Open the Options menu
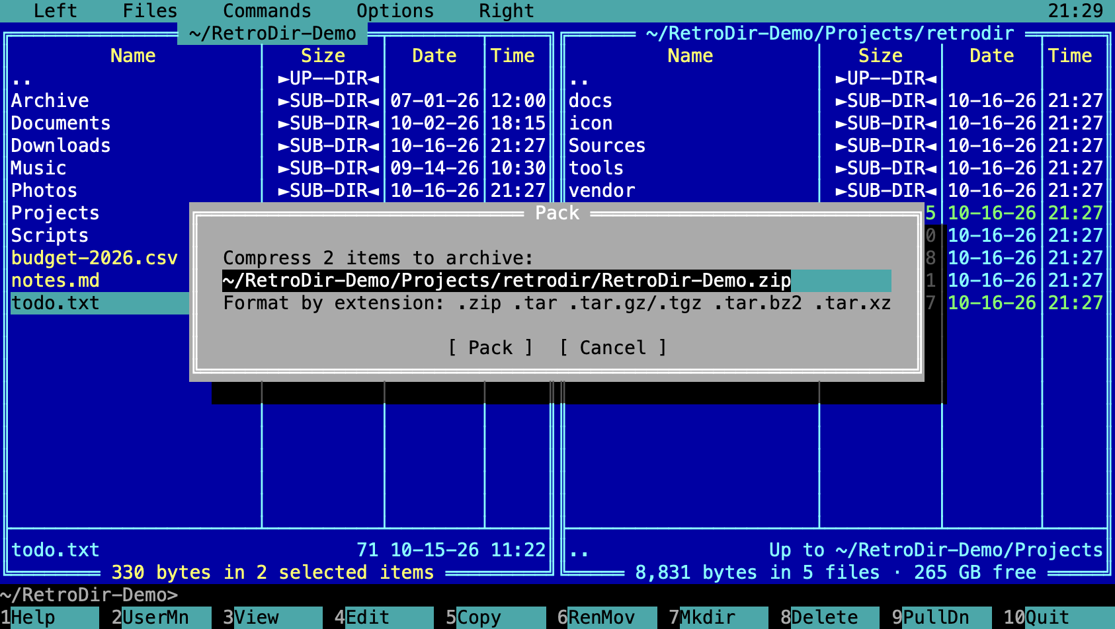 click(395, 11)
